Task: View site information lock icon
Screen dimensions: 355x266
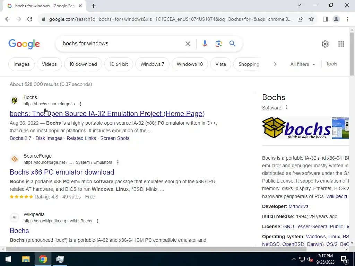Action: click(44, 19)
